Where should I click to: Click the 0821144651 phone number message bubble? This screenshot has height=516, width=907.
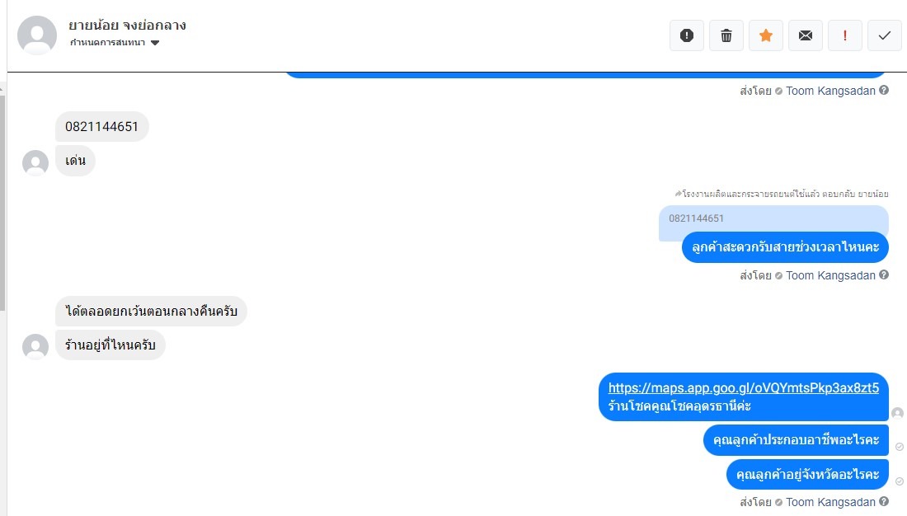(101, 126)
